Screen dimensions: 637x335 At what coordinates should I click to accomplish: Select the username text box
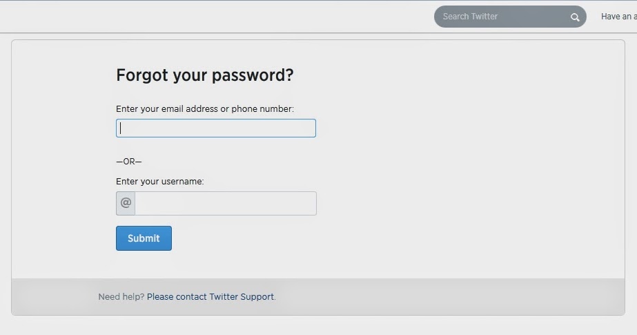pos(225,204)
